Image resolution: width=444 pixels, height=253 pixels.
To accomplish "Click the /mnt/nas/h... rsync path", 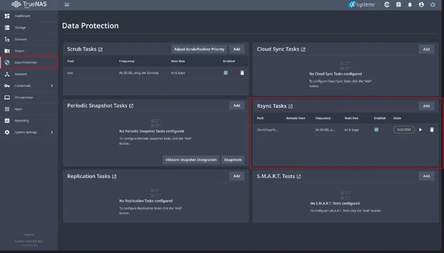I will 267,130.
